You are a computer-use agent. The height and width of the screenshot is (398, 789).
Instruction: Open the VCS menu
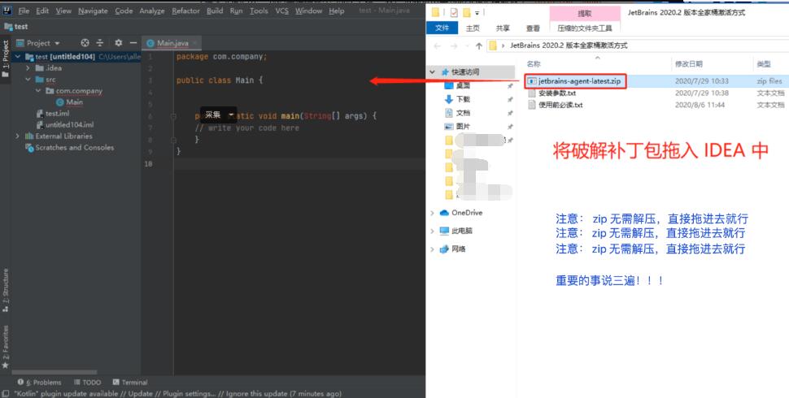point(281,11)
